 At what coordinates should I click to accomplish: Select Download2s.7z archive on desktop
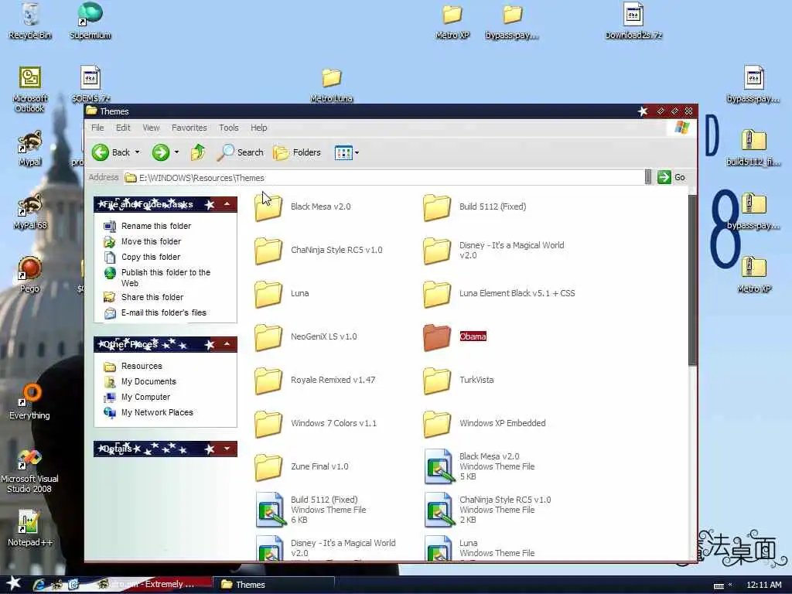click(x=633, y=21)
